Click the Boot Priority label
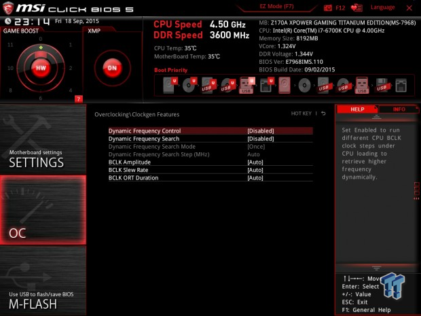 coord(170,70)
